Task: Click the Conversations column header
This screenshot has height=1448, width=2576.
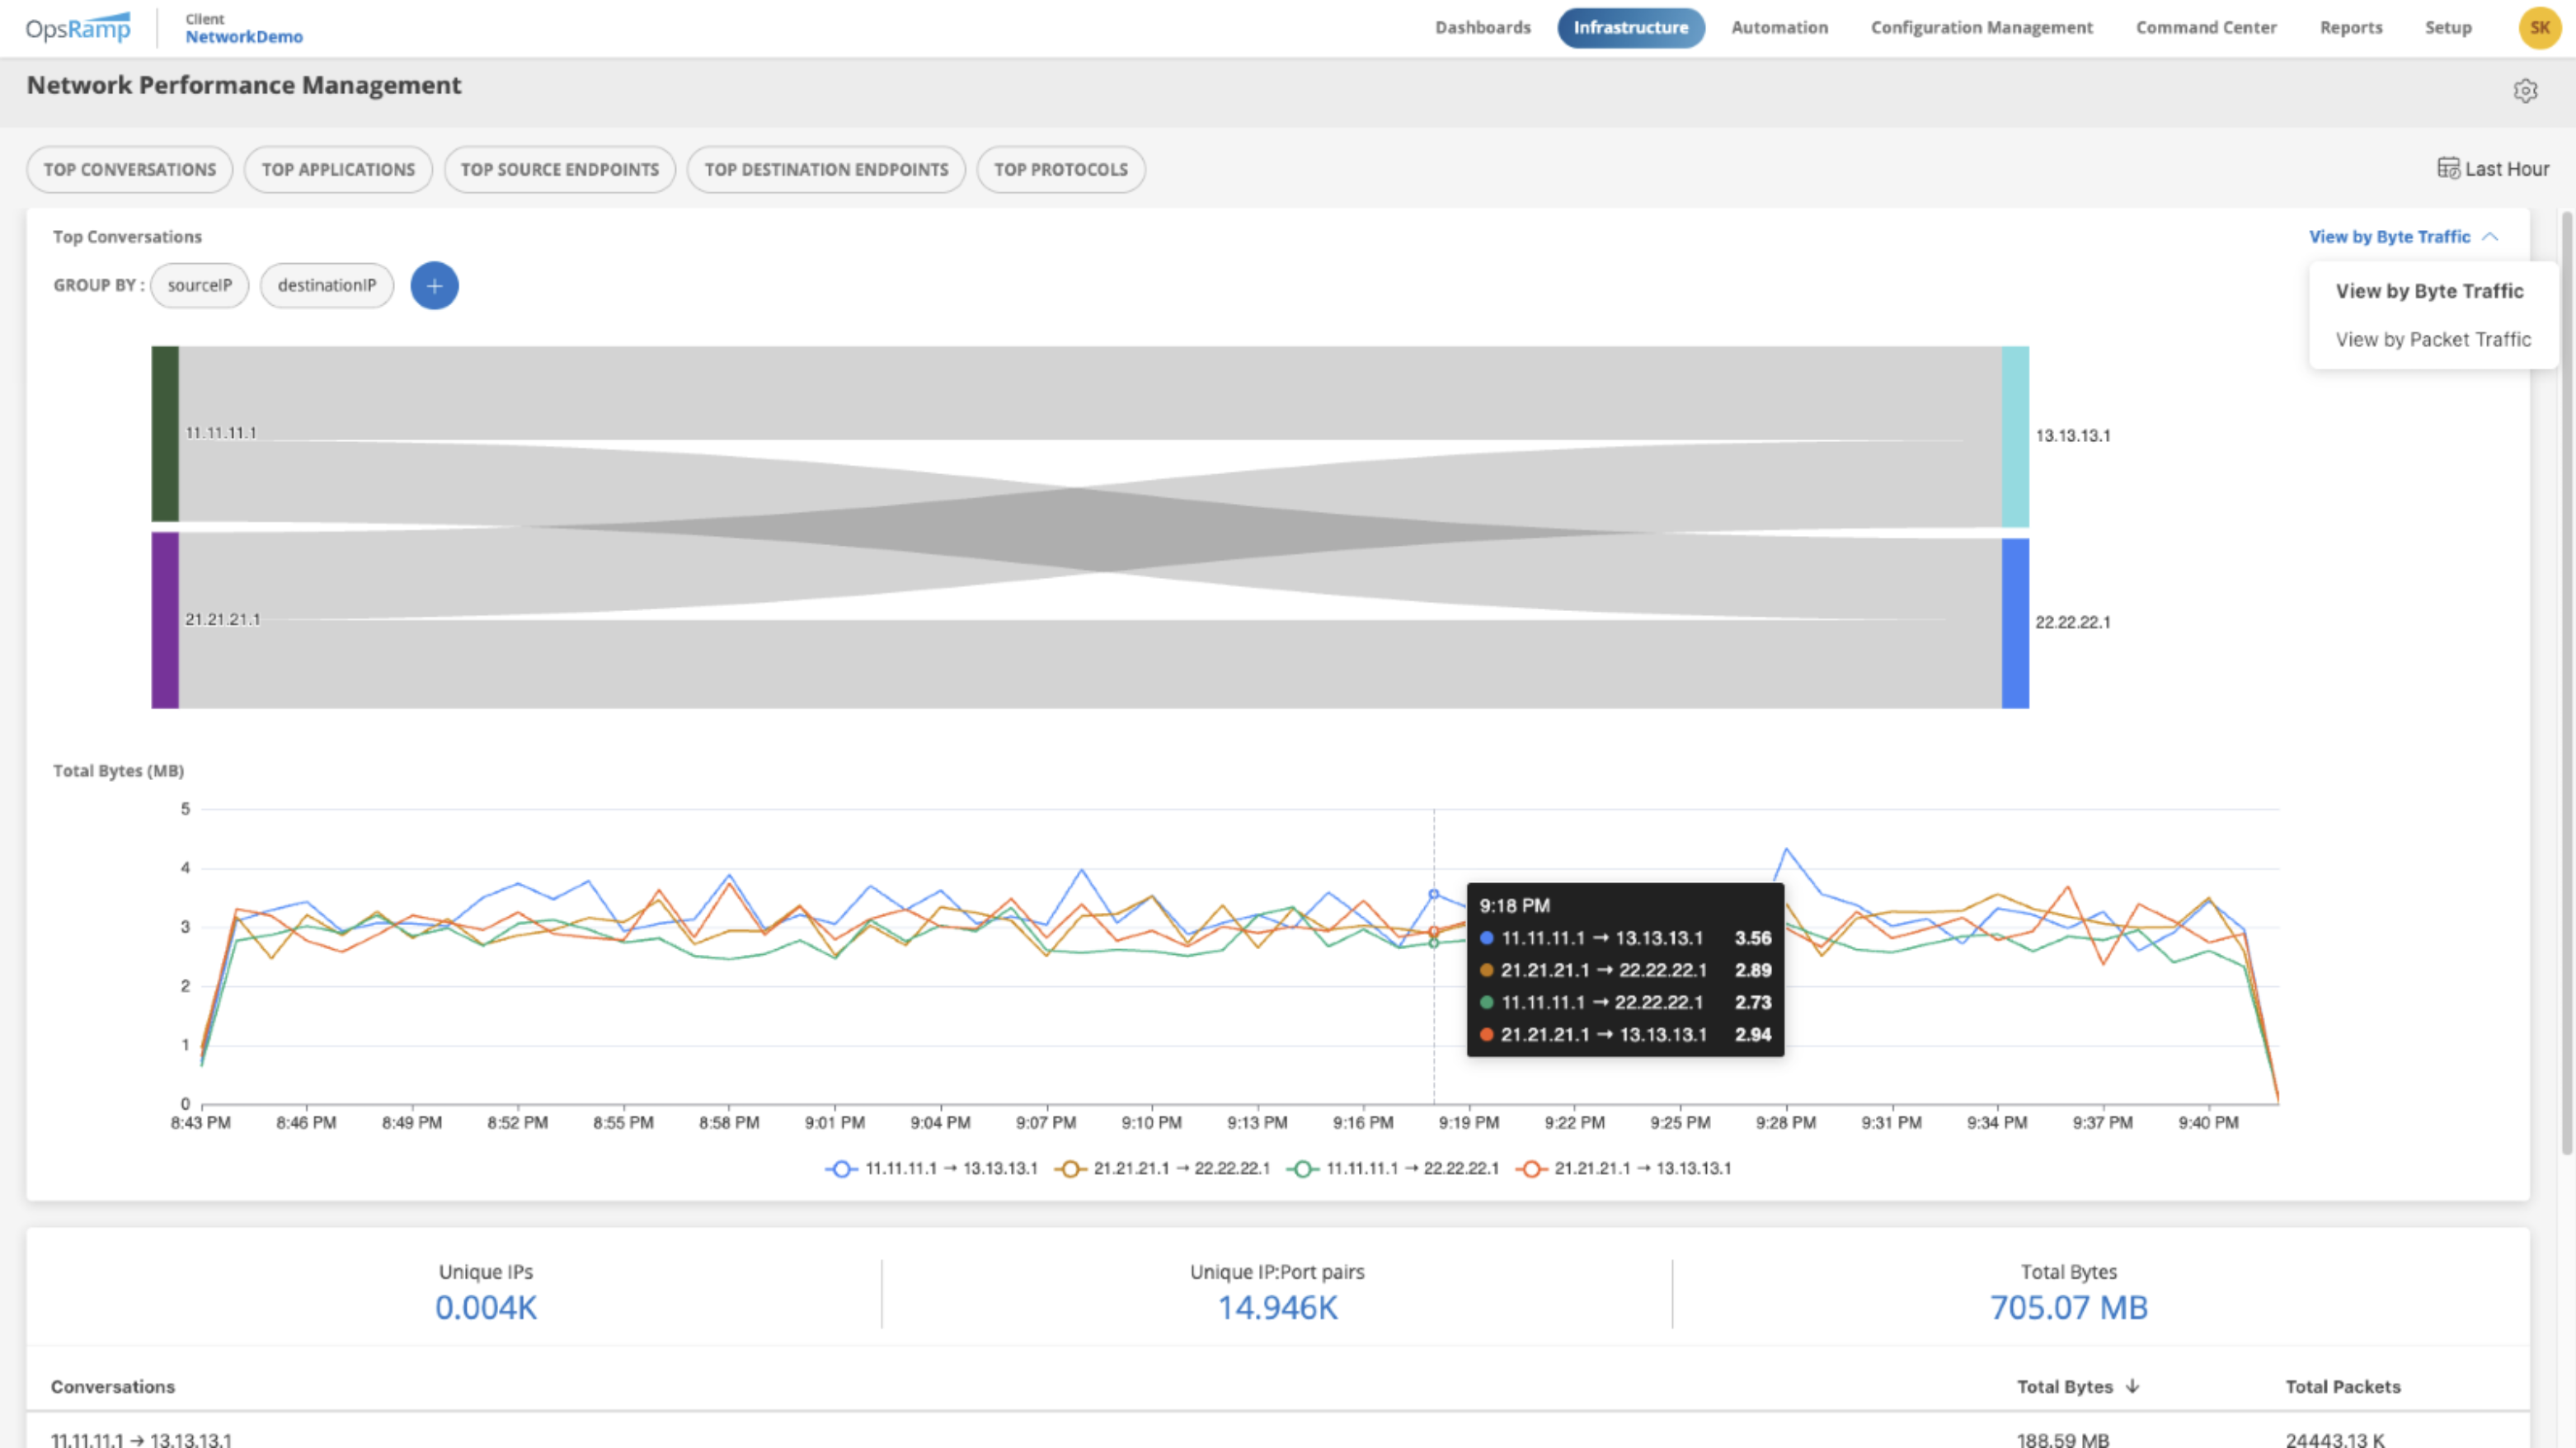Action: point(113,1386)
